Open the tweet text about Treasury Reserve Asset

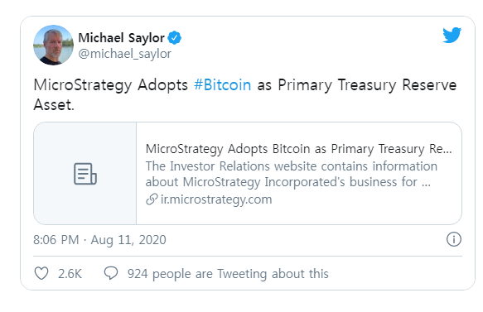(x=245, y=94)
